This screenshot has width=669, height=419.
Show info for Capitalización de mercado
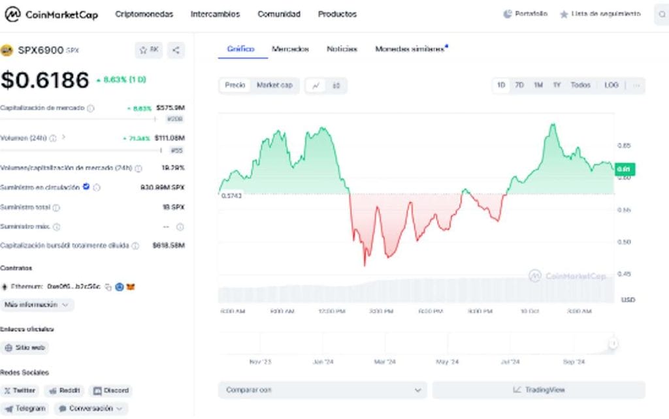tap(90, 108)
